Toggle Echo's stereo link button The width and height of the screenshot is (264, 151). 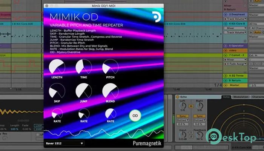click(x=191, y=106)
